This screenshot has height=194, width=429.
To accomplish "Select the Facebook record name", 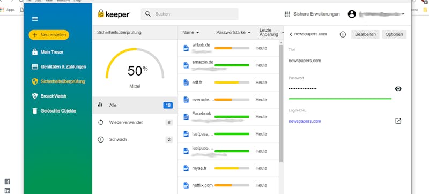I will [x=202, y=114].
